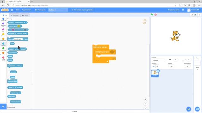202x113 pixels.
Task: Switch to the Звуки tab
Action: pyautogui.click(x=25, y=15)
